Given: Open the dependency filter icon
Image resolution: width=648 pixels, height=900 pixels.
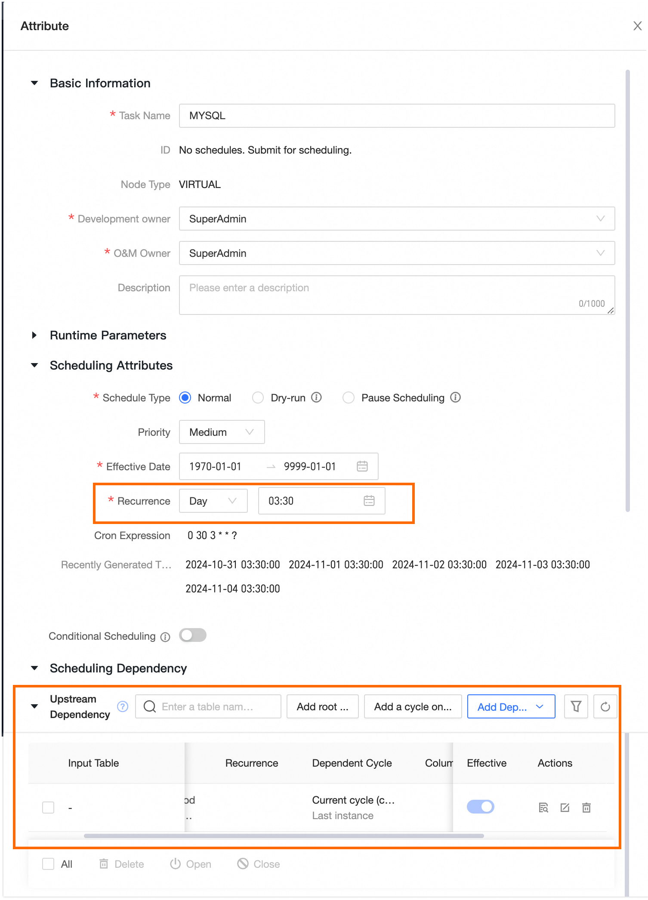Looking at the screenshot, I should pos(576,706).
